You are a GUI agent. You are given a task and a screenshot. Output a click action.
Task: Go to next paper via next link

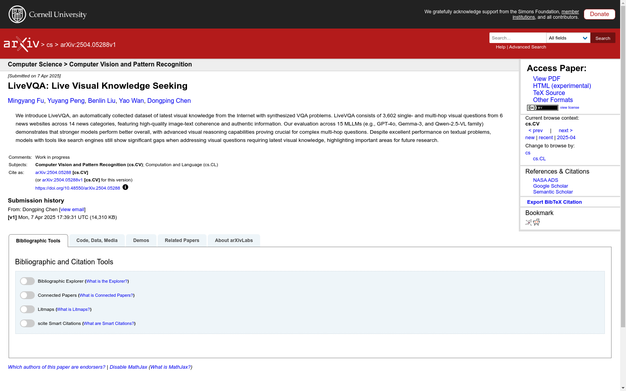pyautogui.click(x=566, y=131)
